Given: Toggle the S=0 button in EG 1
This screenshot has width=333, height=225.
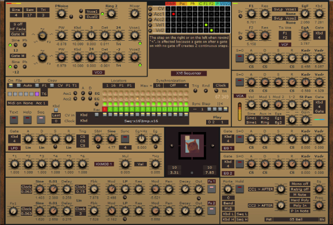Looking at the screenshot, I should (x=240, y=139).
